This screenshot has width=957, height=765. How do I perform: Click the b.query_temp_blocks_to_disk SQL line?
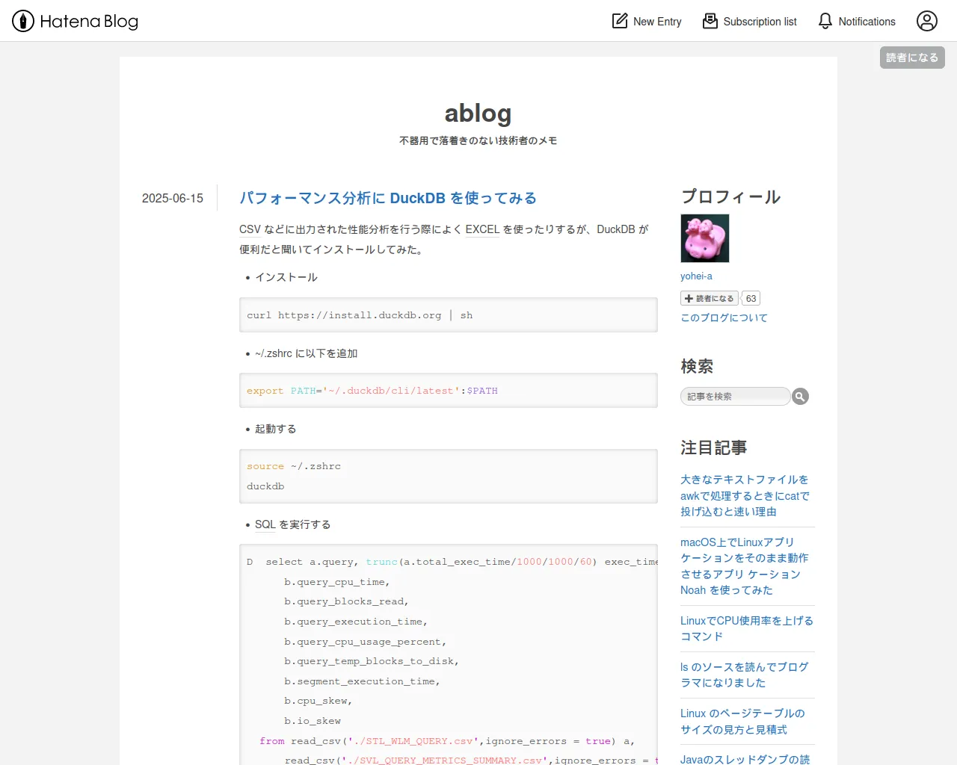pyautogui.click(x=372, y=661)
